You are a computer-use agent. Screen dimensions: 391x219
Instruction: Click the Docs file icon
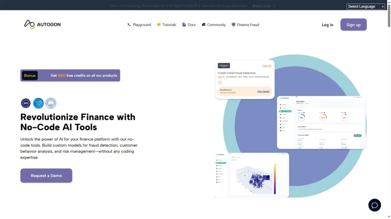tap(184, 24)
